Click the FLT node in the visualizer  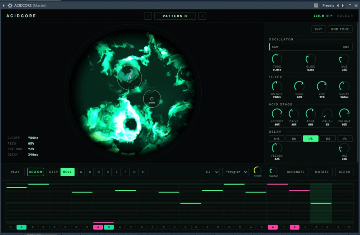129,78
